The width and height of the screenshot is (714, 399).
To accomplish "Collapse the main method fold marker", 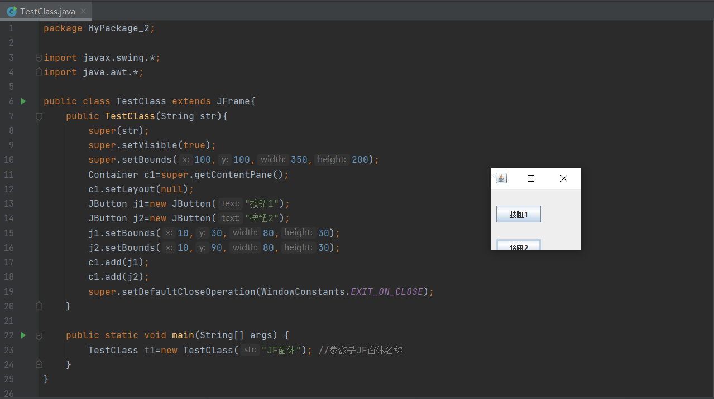I will click(39, 335).
